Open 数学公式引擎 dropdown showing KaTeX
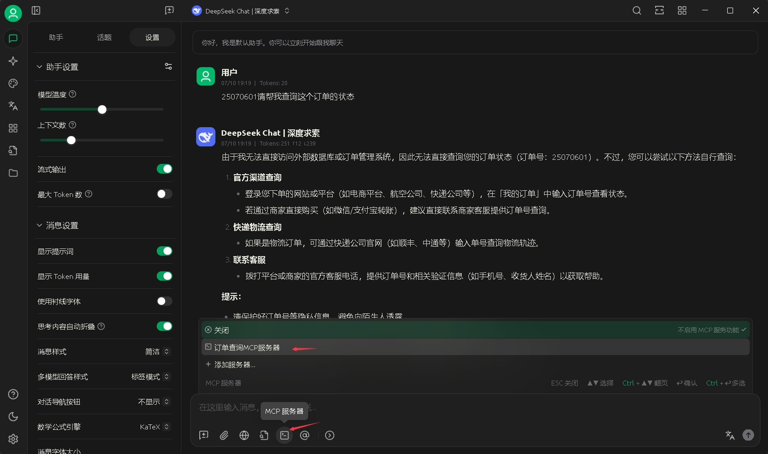This screenshot has height=454, width=768. coord(155,427)
